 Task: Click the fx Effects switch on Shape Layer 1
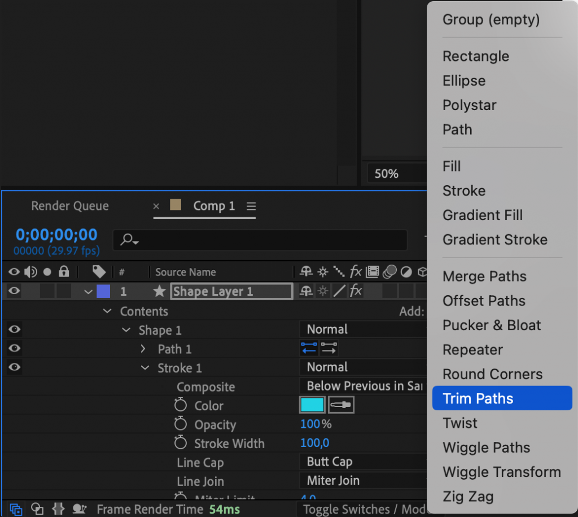356,291
